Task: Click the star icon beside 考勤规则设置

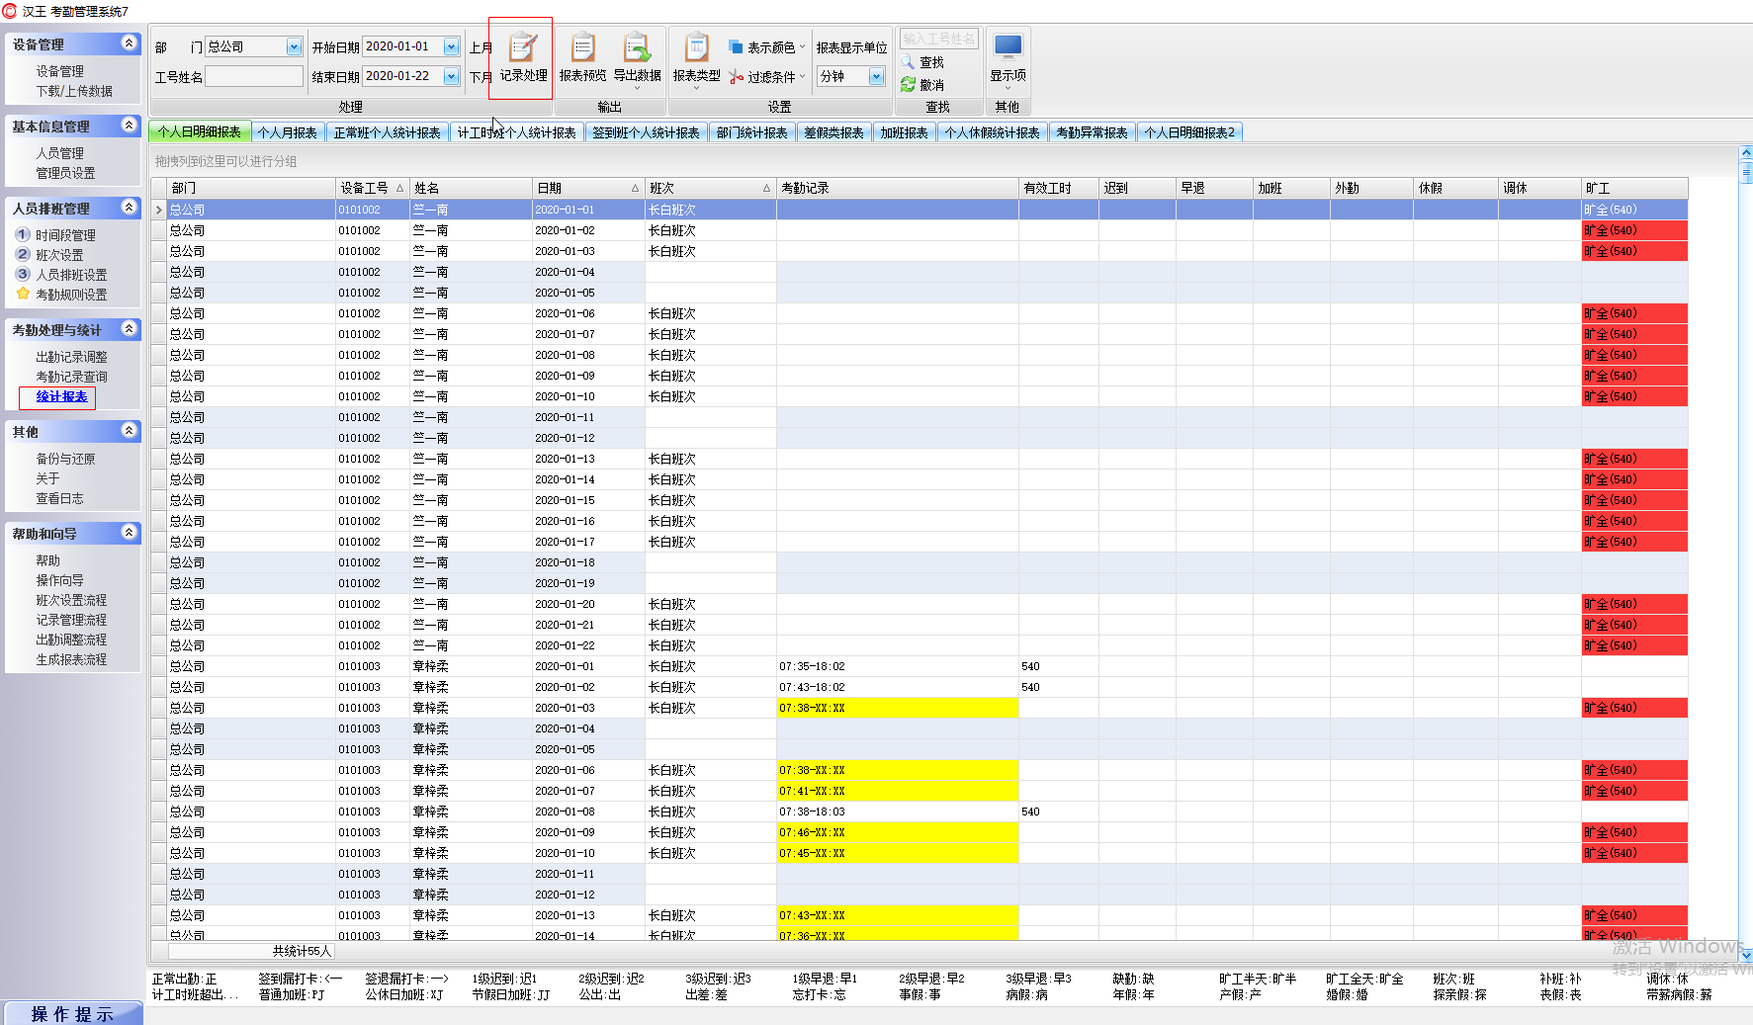Action: point(23,294)
